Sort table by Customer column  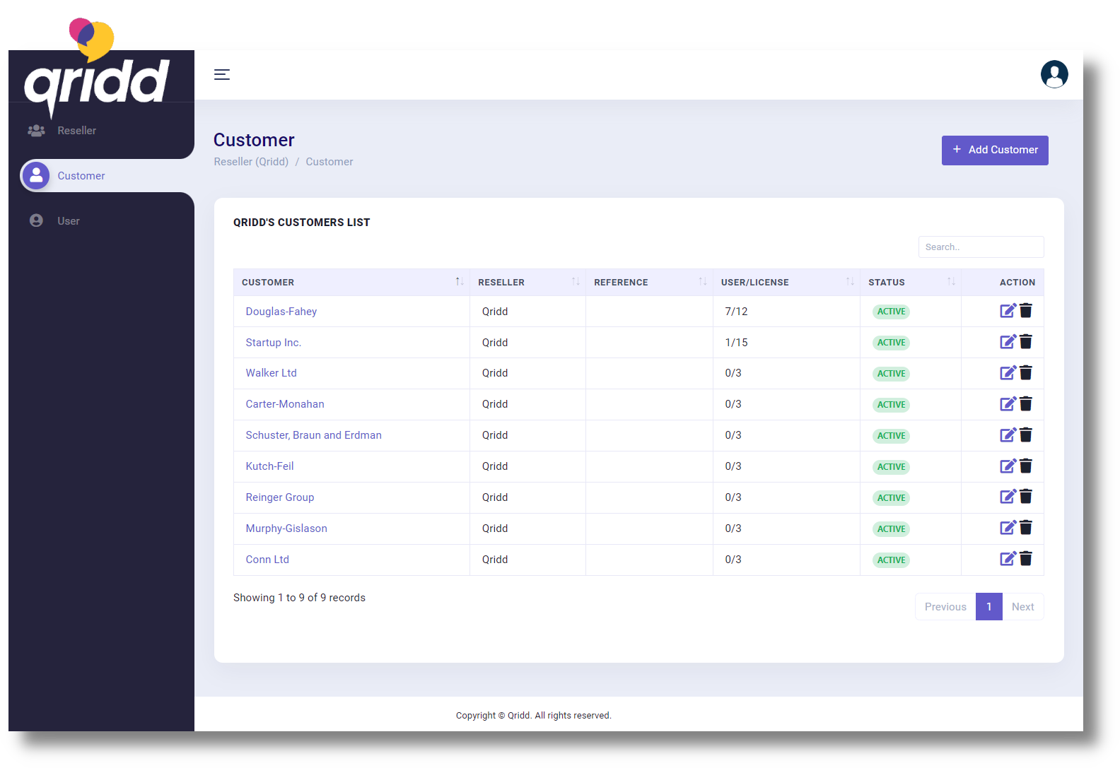351,282
